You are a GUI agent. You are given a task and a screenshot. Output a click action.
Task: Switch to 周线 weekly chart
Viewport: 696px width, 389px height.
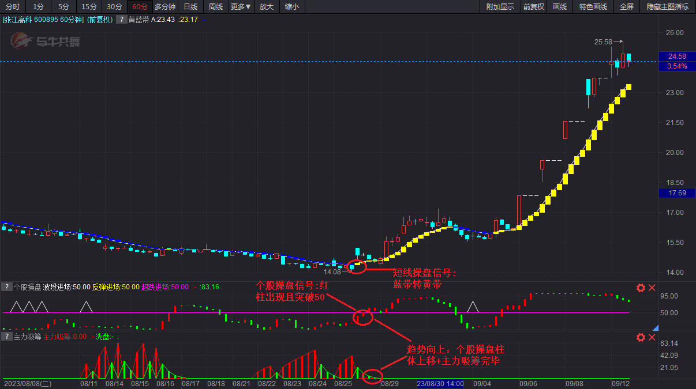[x=216, y=7]
